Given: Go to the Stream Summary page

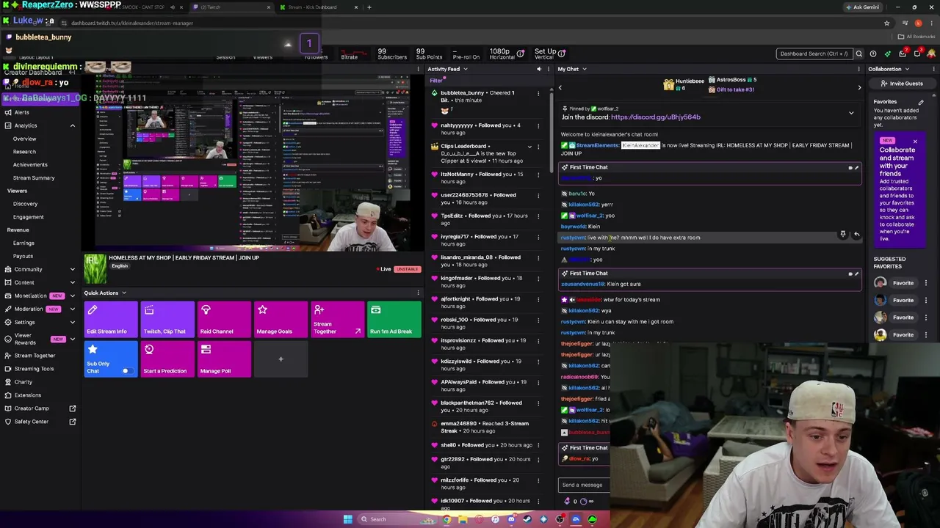Looking at the screenshot, I should click(34, 177).
